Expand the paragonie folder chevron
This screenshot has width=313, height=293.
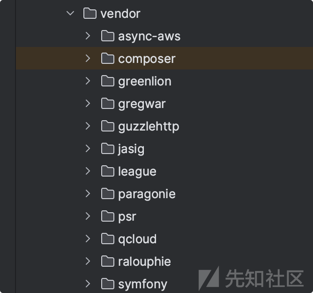click(88, 194)
